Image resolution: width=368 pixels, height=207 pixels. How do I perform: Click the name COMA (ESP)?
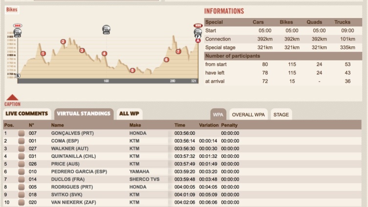pyautogui.click(x=65, y=141)
